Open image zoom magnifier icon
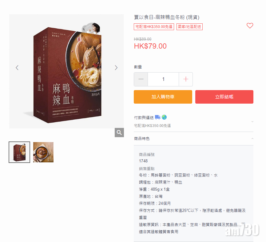Screen dimensions: 266x242 click(119, 133)
